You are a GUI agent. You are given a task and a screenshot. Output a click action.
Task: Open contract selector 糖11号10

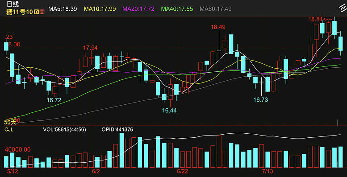pos(20,12)
